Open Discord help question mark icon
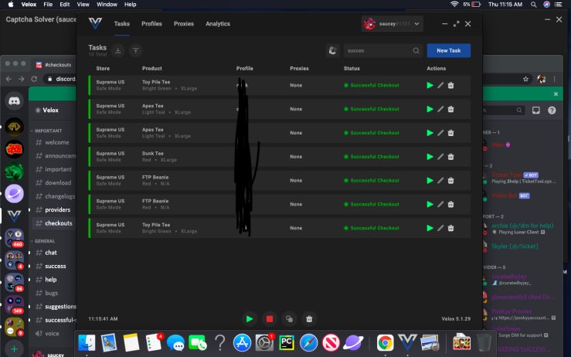The image size is (571, 357). coord(552,110)
